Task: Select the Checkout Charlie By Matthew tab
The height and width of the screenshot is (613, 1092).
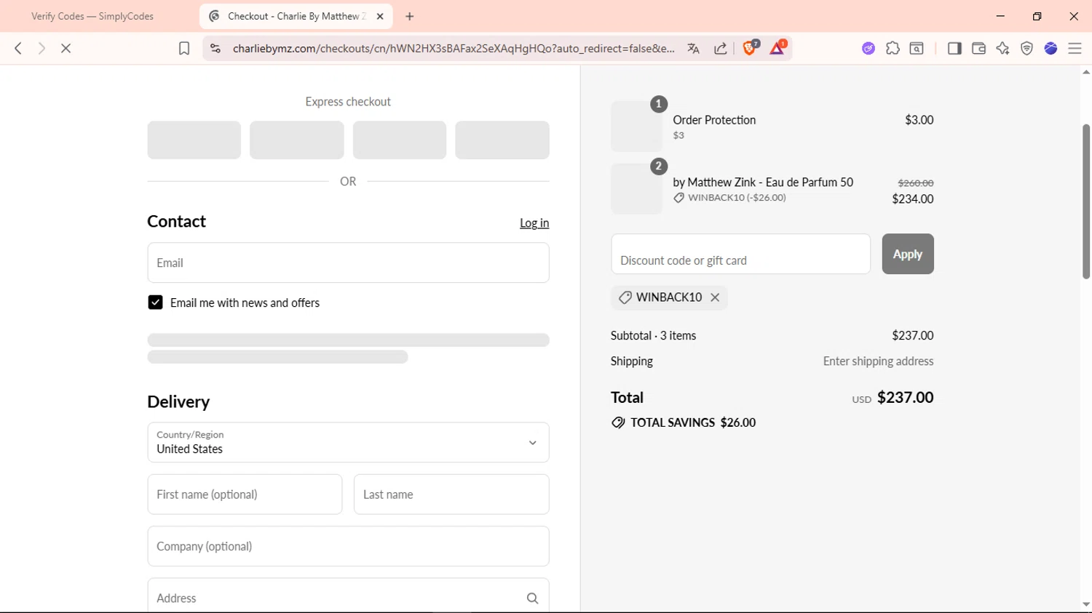Action: [x=296, y=16]
